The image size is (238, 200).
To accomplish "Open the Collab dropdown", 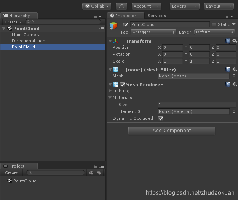I will point(97,6).
